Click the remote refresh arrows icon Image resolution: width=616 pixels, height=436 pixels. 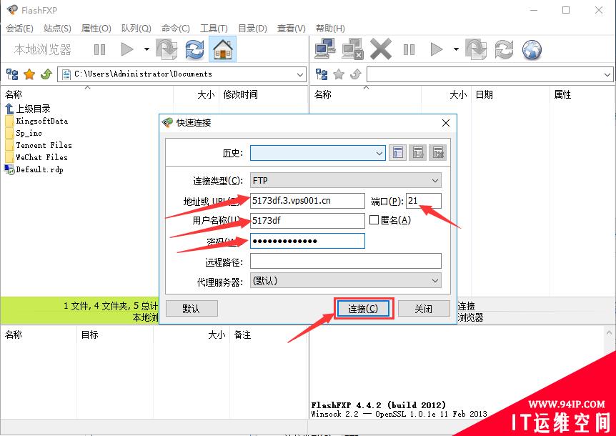(504, 49)
